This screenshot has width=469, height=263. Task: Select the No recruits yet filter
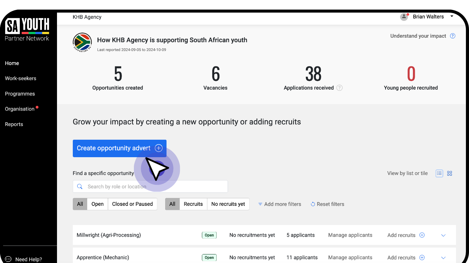[228, 204]
